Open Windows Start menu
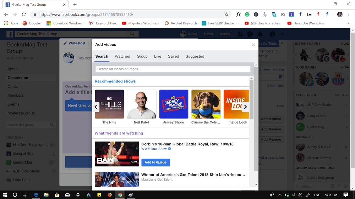 tap(5, 195)
